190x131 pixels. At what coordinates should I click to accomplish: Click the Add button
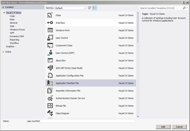pyautogui.click(x=163, y=126)
